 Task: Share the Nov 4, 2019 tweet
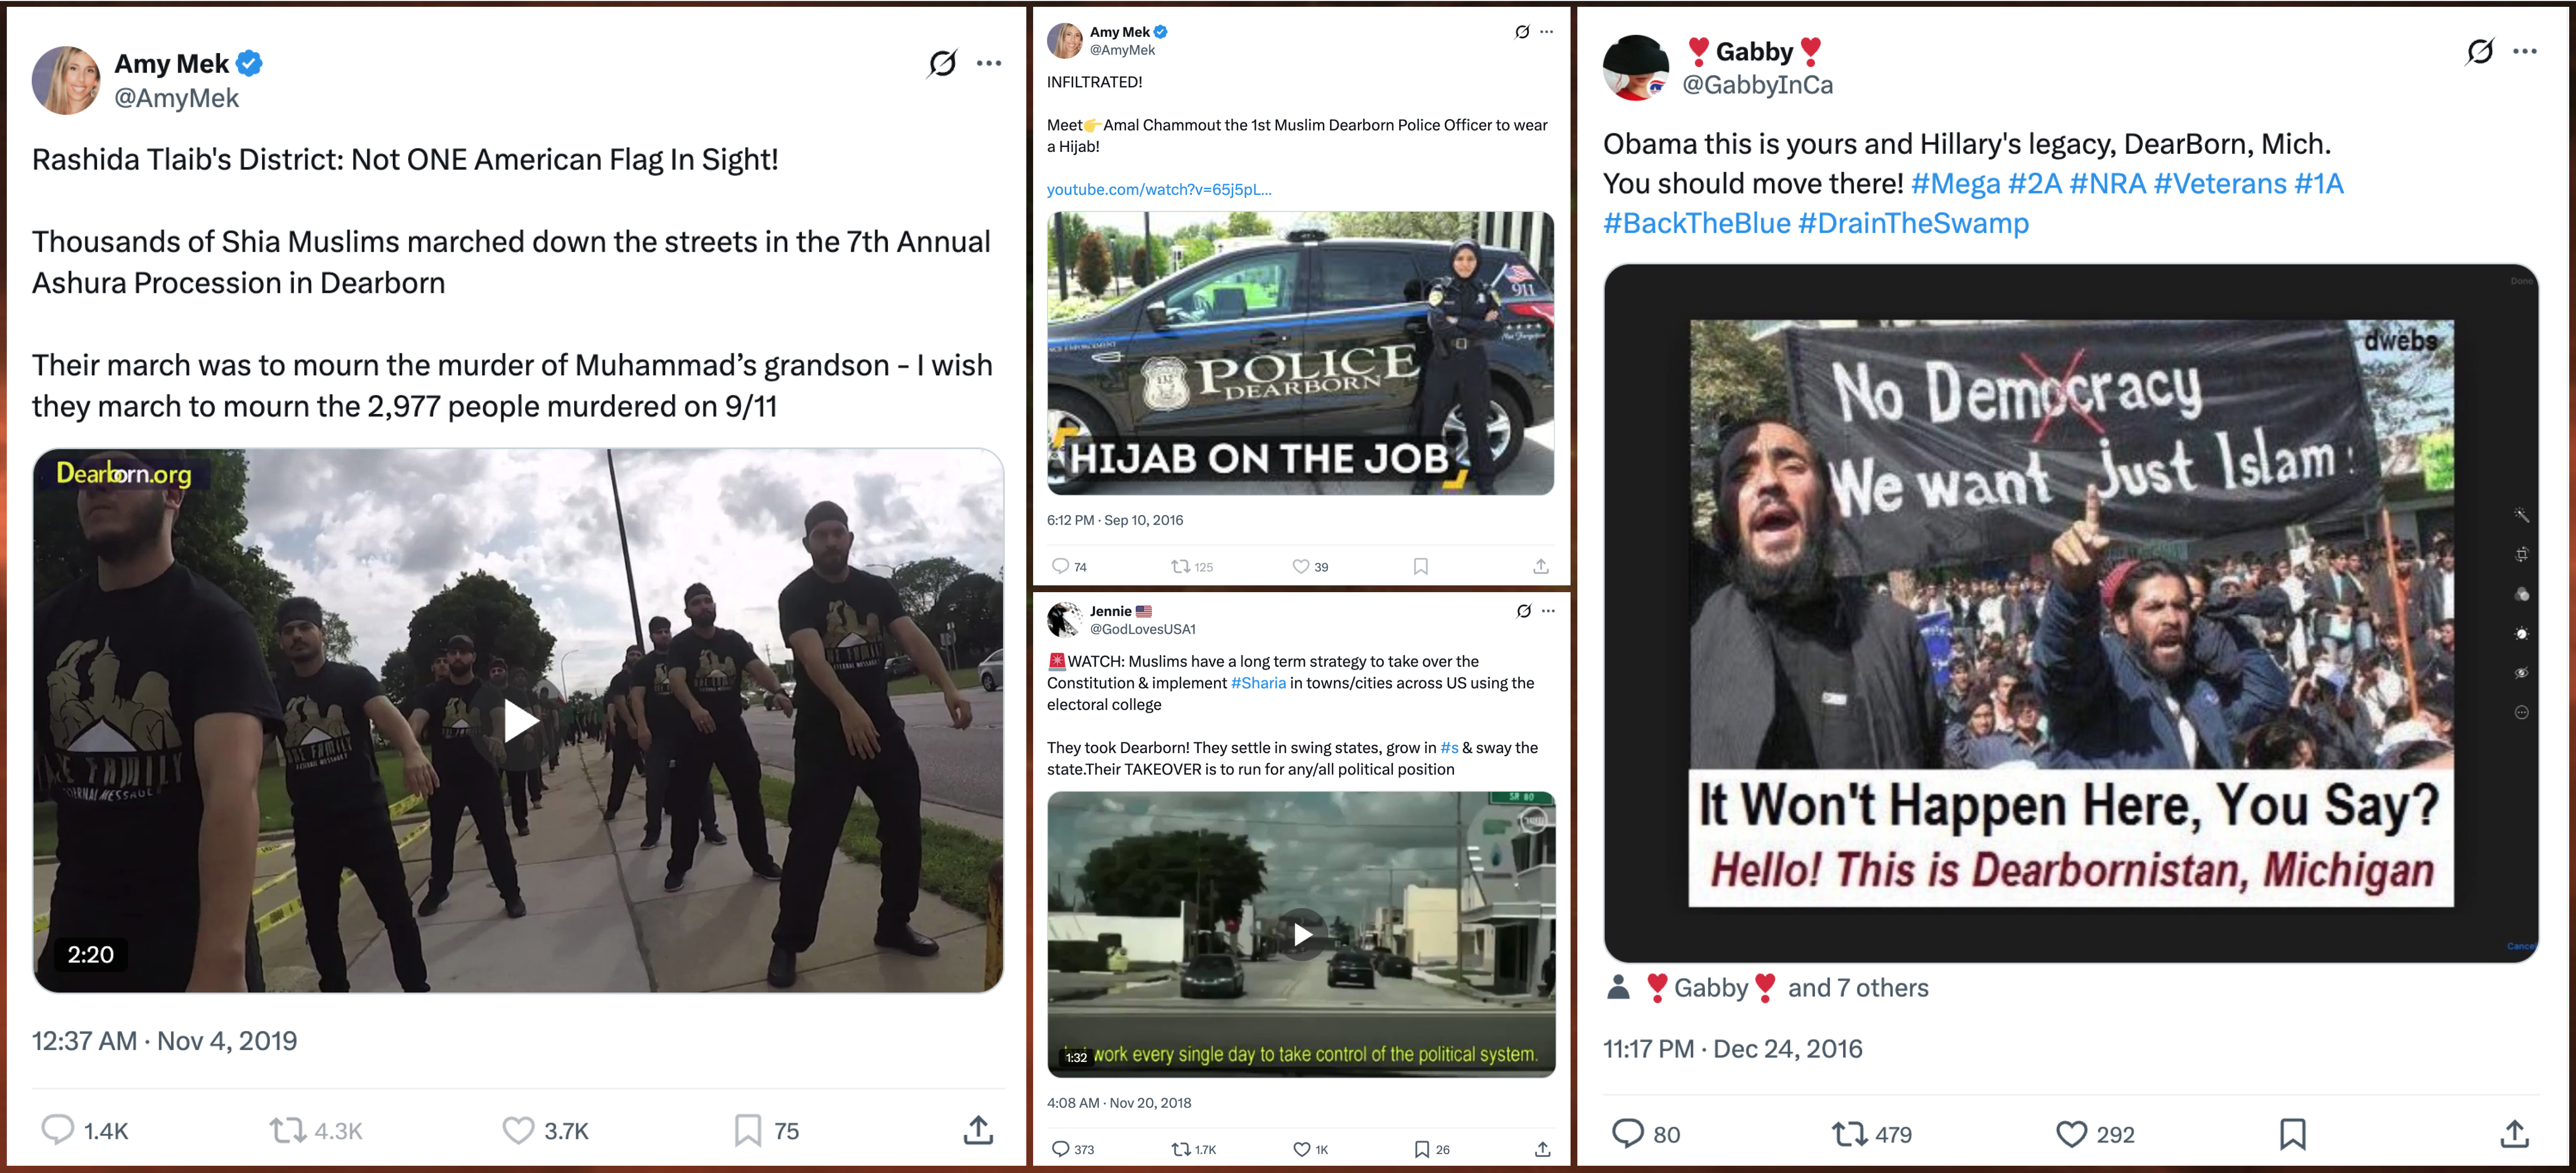978,1130
